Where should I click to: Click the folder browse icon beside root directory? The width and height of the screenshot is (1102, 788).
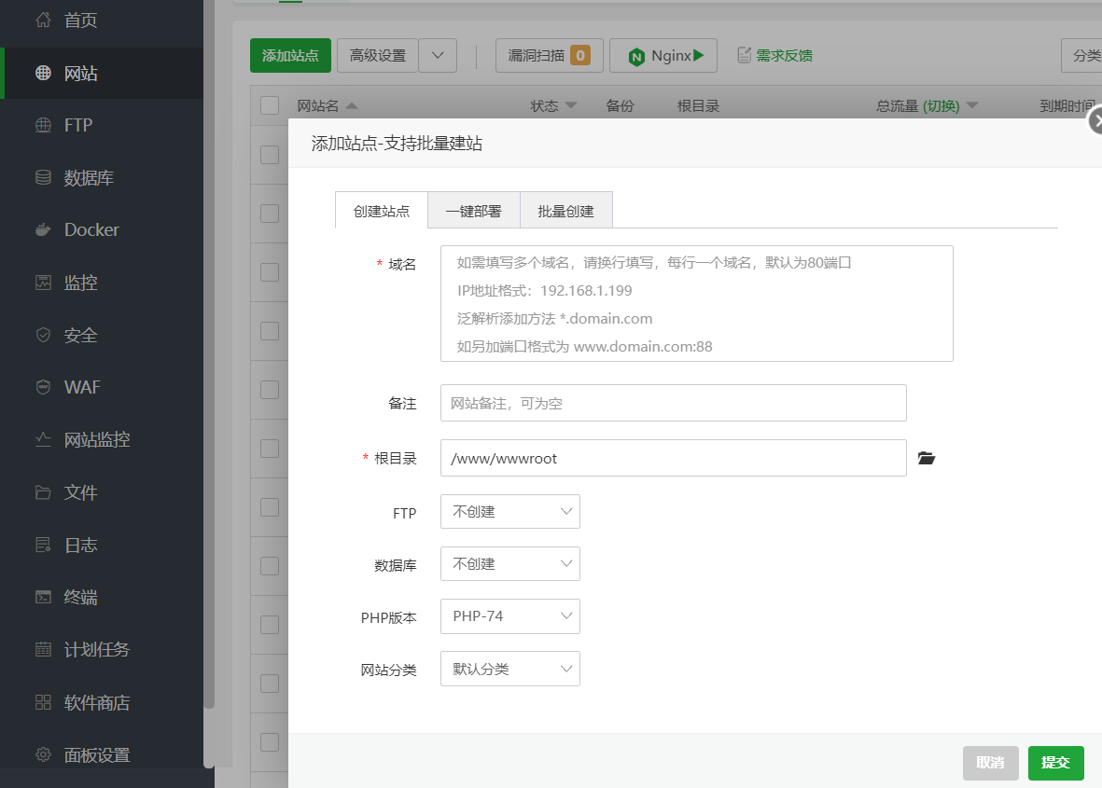pyautogui.click(x=926, y=458)
